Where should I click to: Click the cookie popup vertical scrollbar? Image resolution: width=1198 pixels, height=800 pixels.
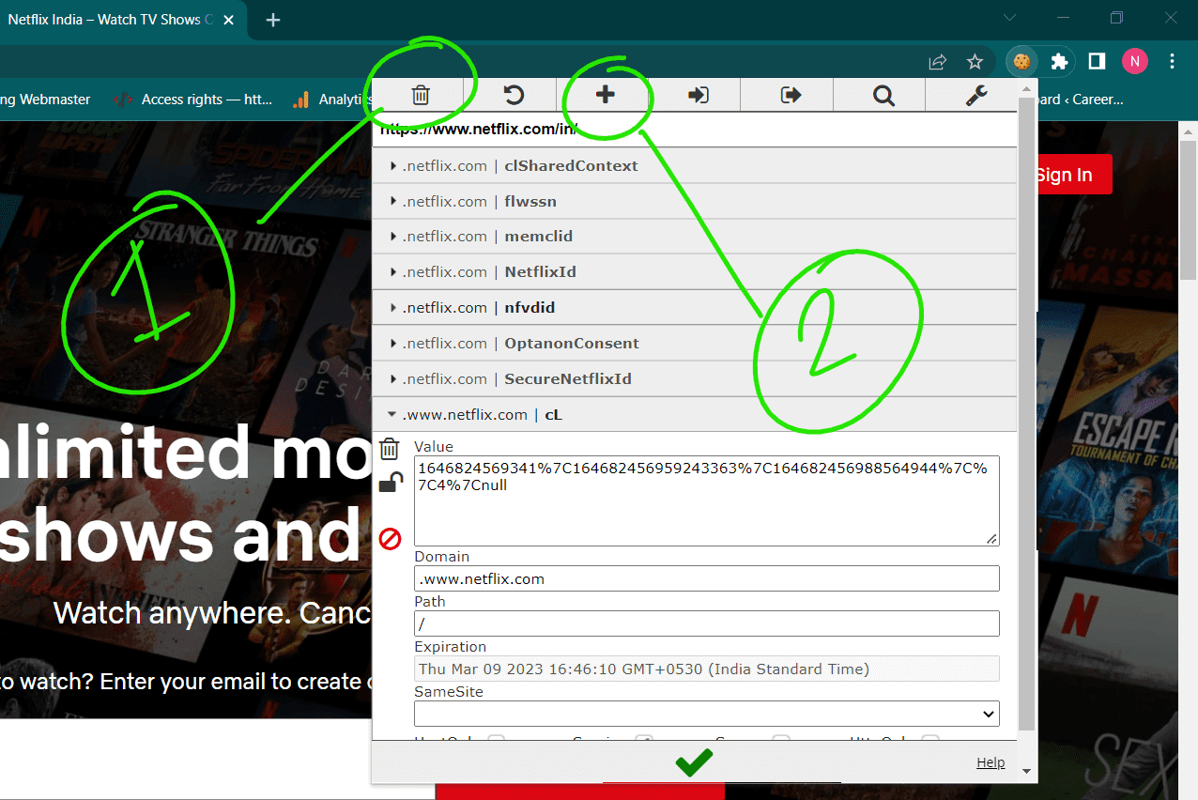point(1026,413)
